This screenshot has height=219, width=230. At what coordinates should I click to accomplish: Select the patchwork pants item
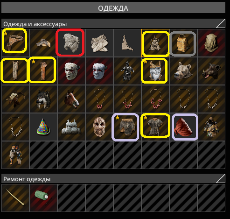(15, 155)
